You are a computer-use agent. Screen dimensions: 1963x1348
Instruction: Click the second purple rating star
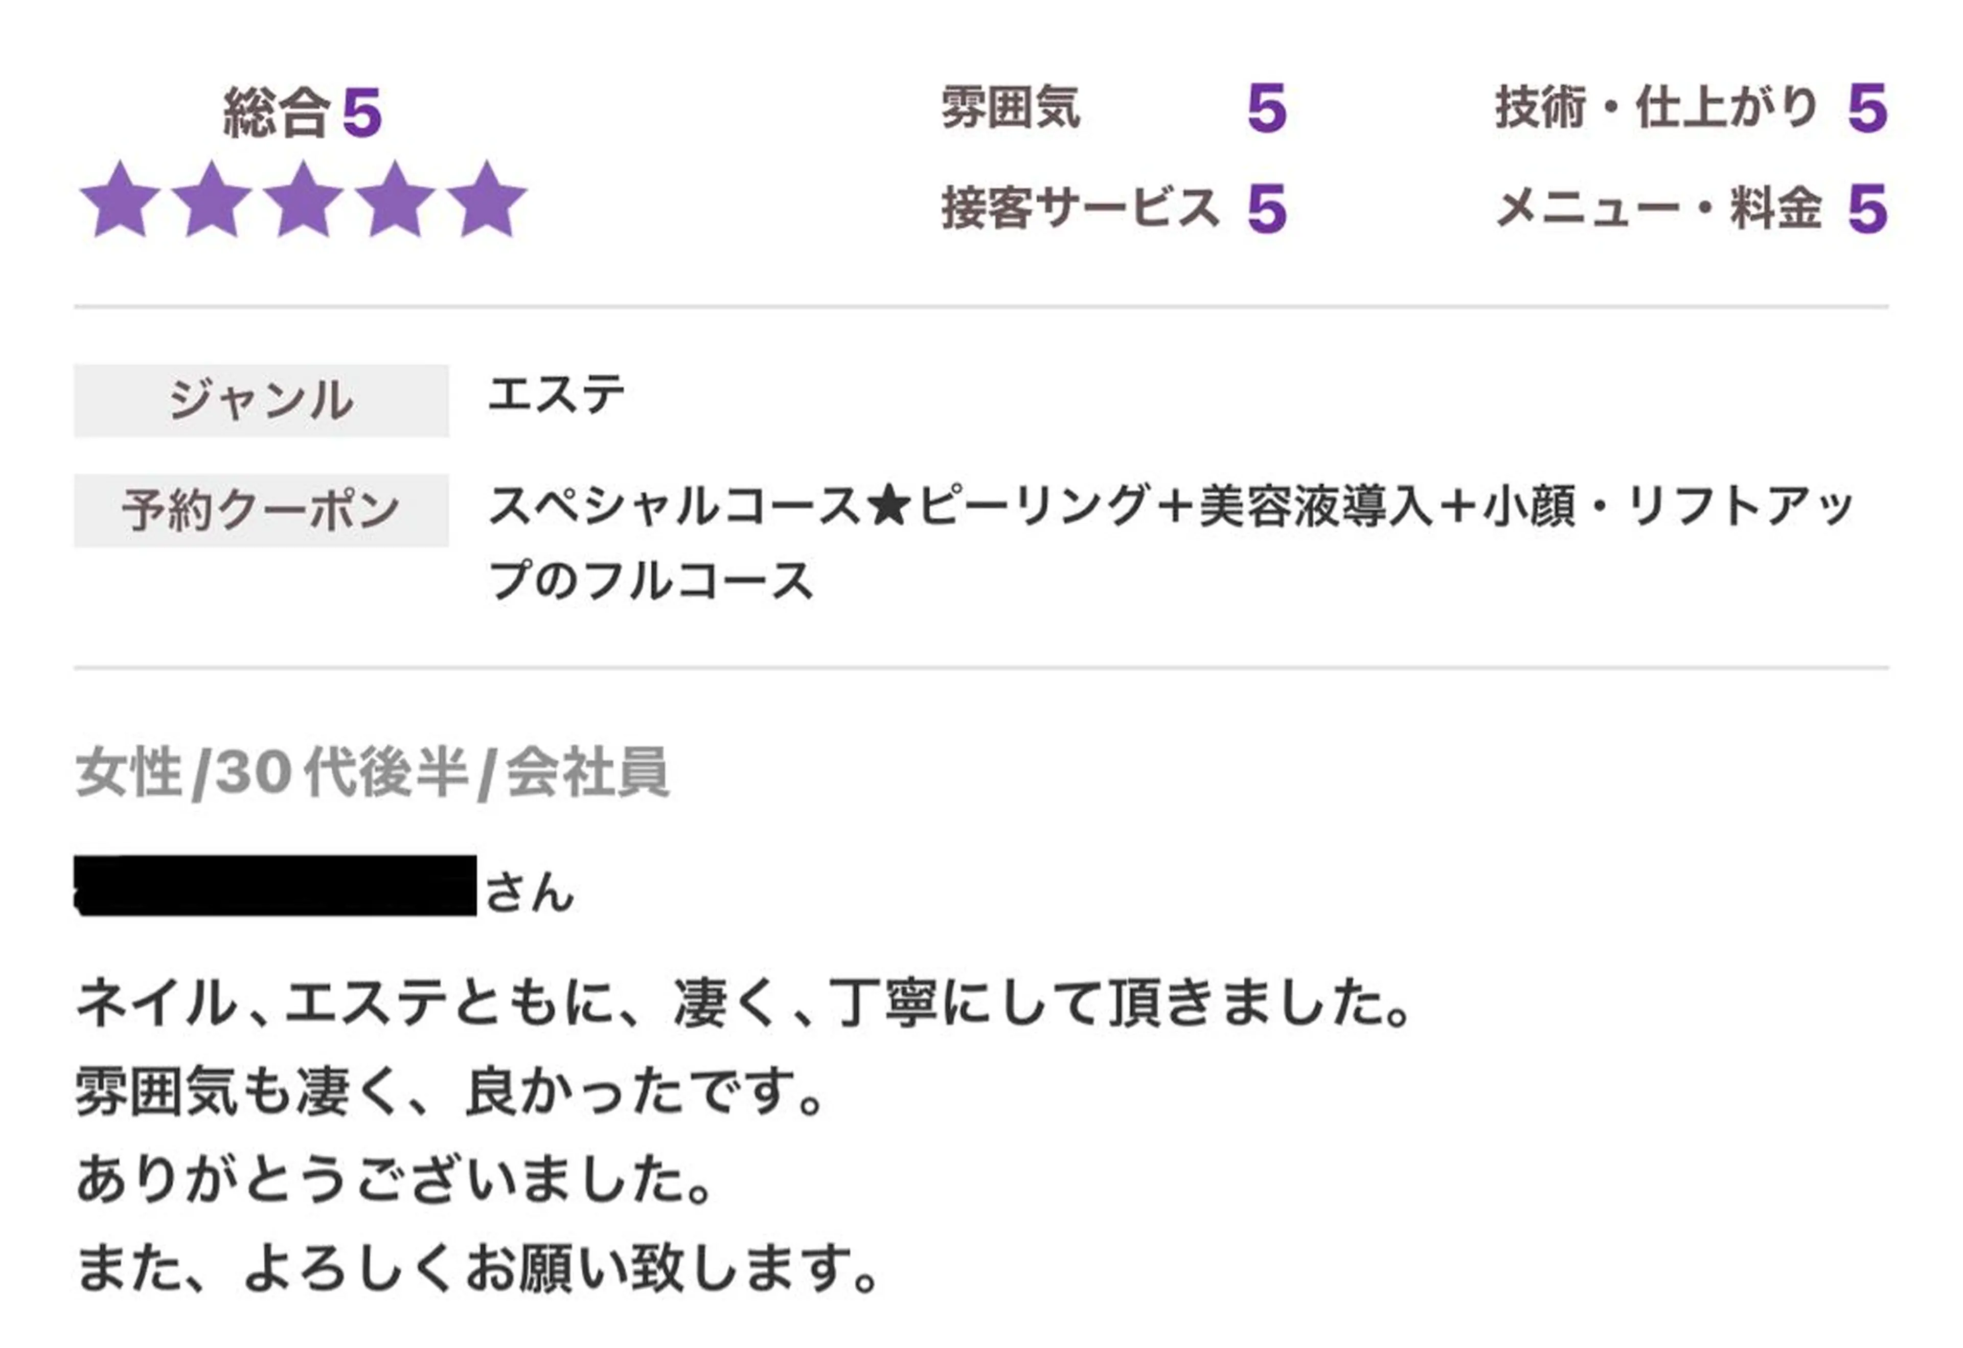pyautogui.click(x=211, y=201)
